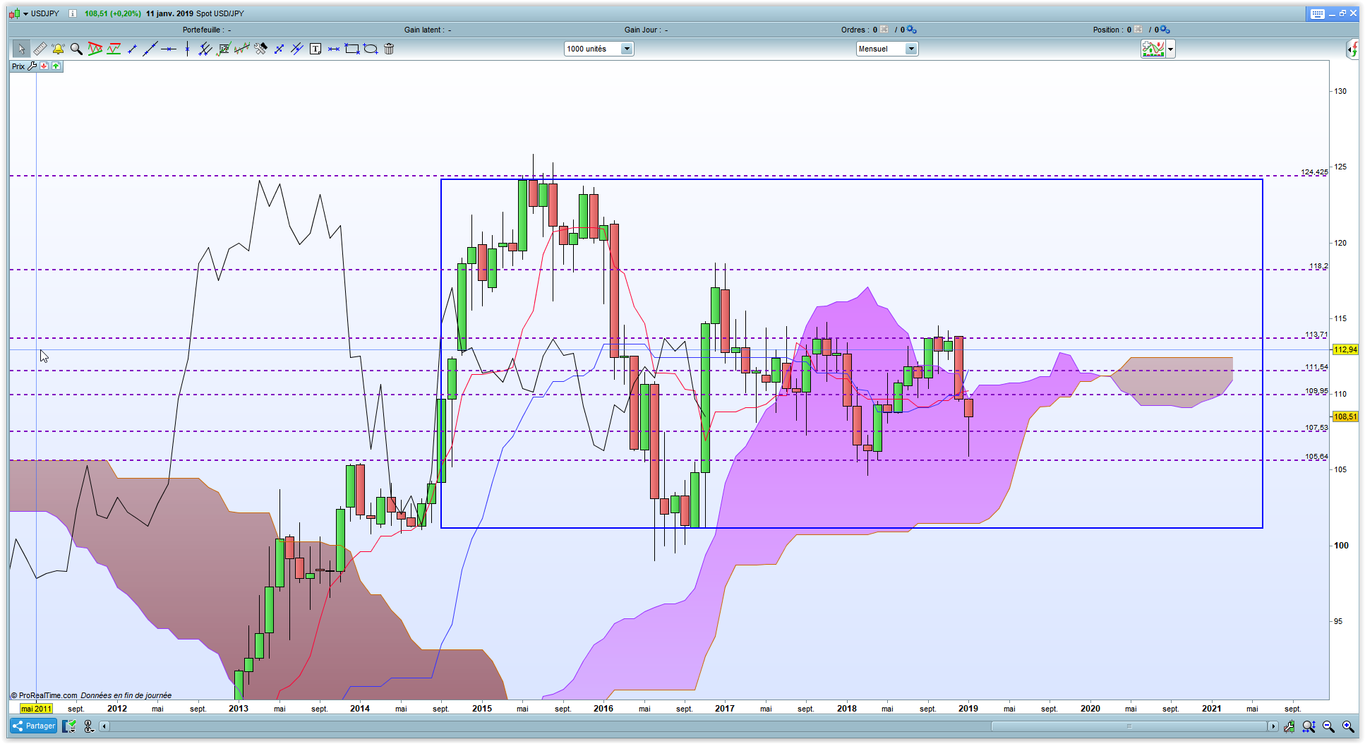The width and height of the screenshot is (1365, 744).
Task: Click the small list icon after Ordres 0
Action: click(x=884, y=30)
